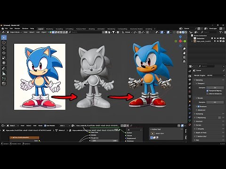This screenshot has height=169, width=226.
Task: Hide Collection in viewport via eye icon
Action: click(218, 38)
